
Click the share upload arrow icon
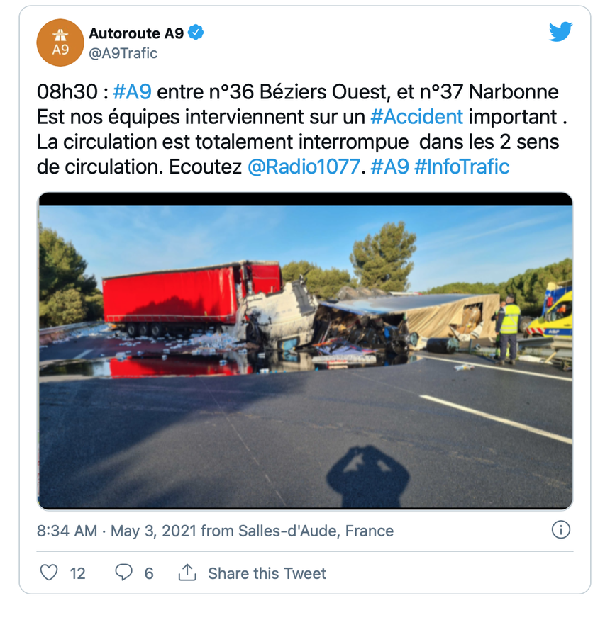[x=187, y=572]
